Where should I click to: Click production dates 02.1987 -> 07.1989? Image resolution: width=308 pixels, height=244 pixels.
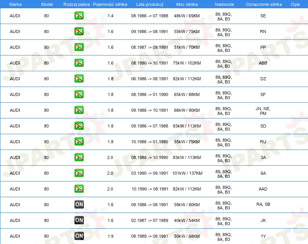(150, 220)
